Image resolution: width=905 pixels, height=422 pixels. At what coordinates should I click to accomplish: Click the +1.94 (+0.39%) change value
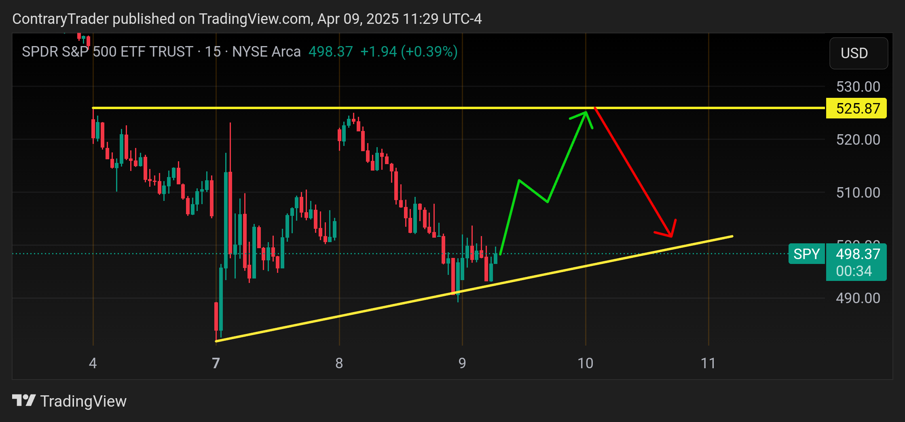click(409, 52)
